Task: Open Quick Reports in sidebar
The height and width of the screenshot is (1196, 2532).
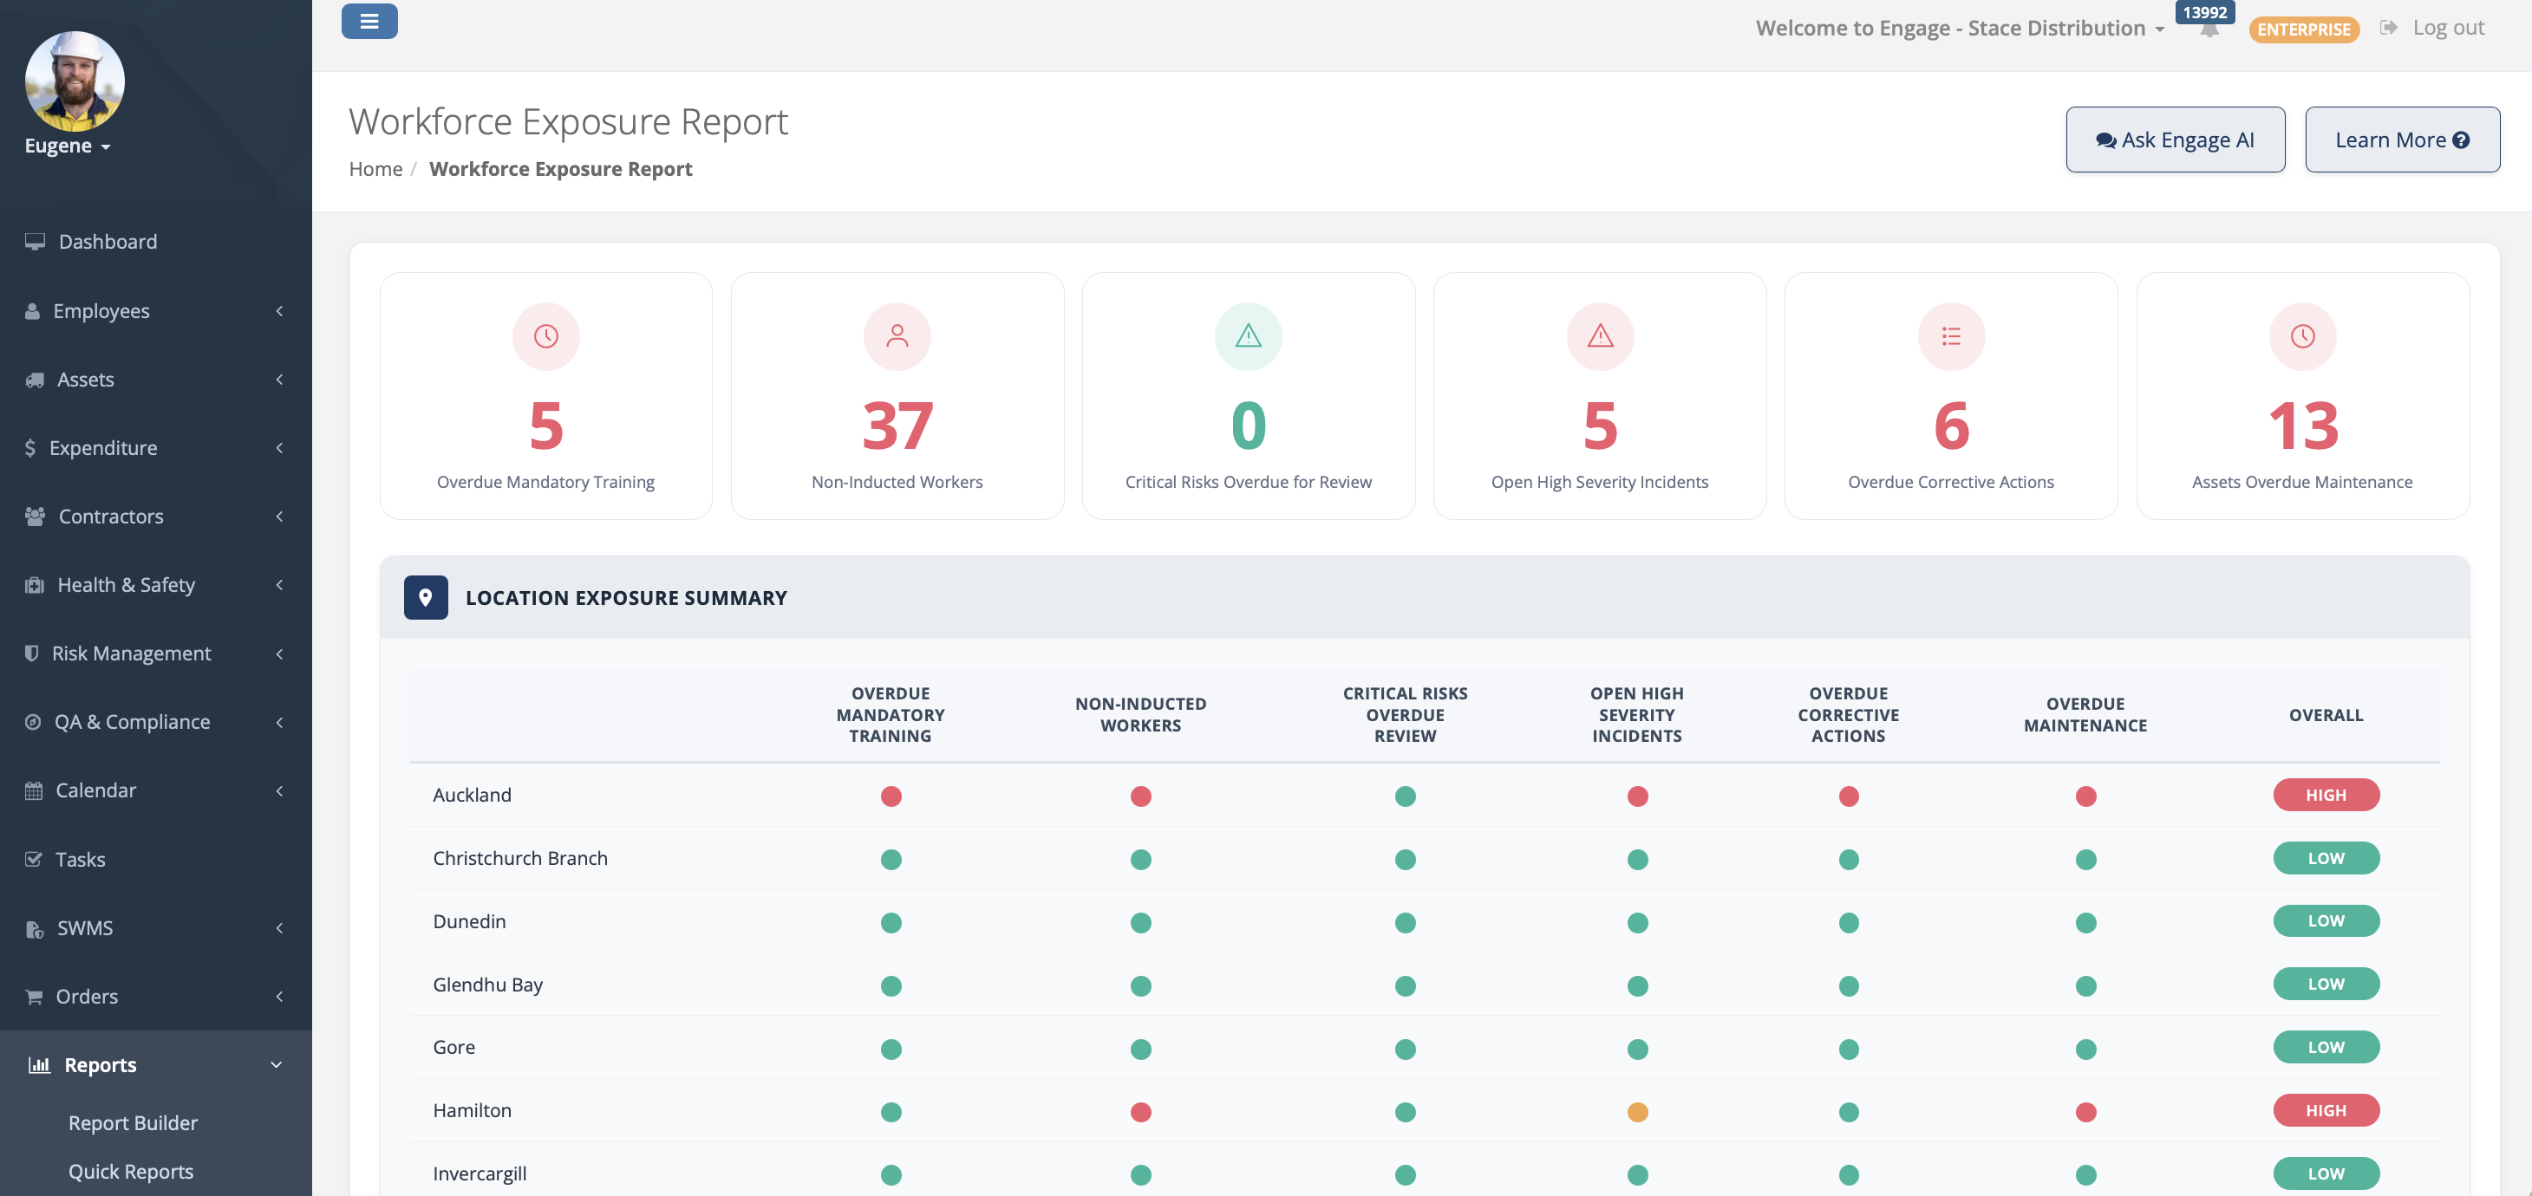Action: 131,1172
